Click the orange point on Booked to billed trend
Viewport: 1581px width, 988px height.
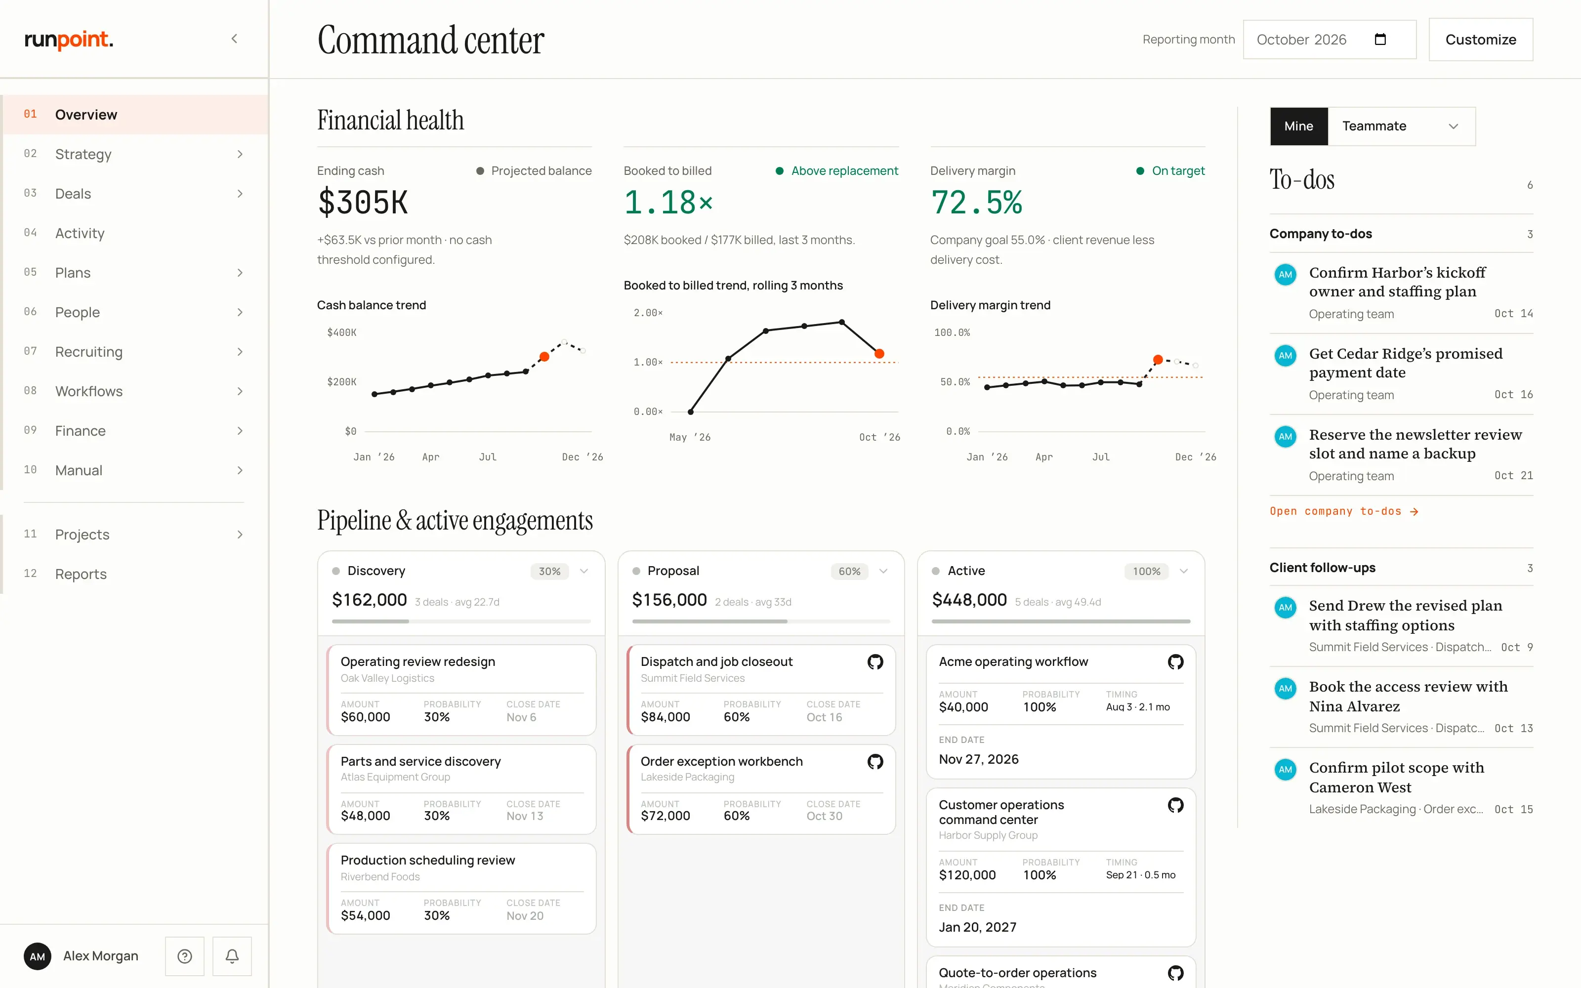(x=879, y=354)
